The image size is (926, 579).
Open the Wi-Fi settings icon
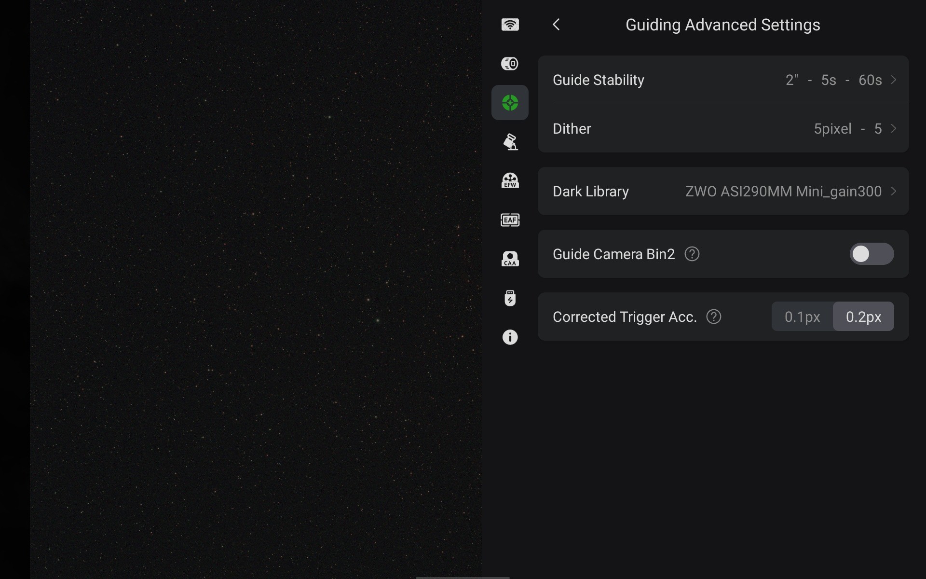pos(510,25)
